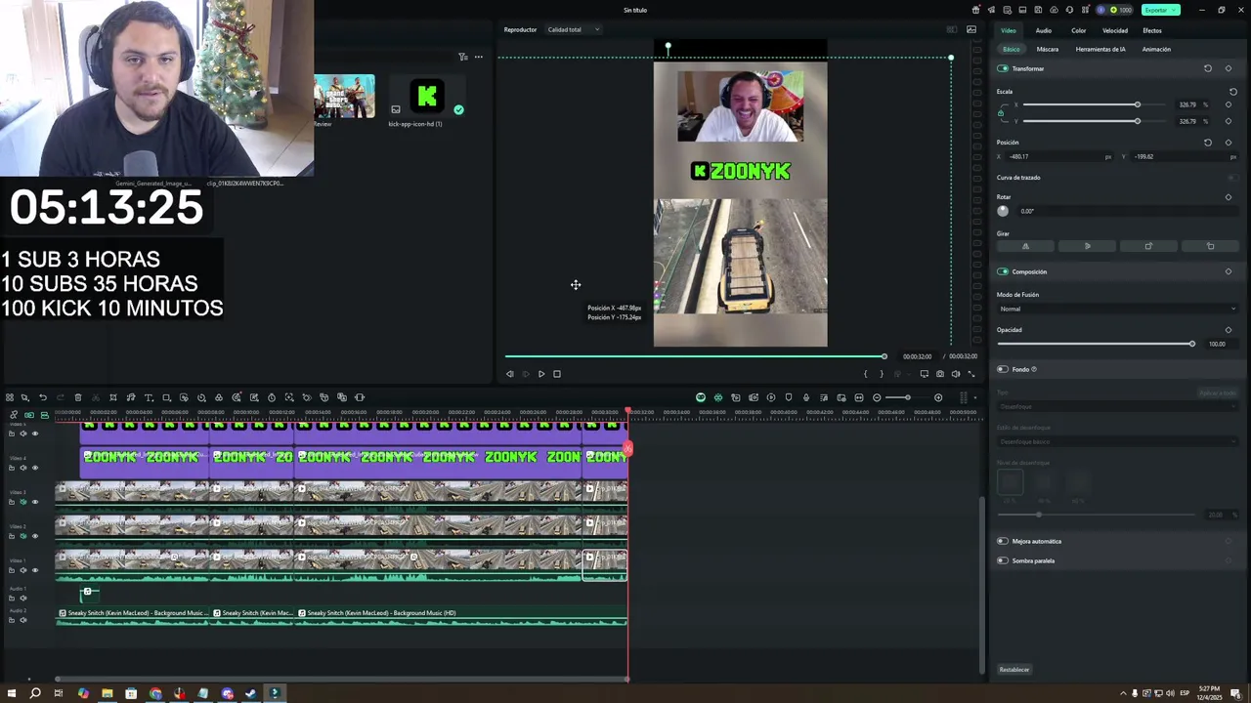The height and width of the screenshot is (703, 1251).
Task: Switch to the Efectos tab
Action: (x=1152, y=30)
